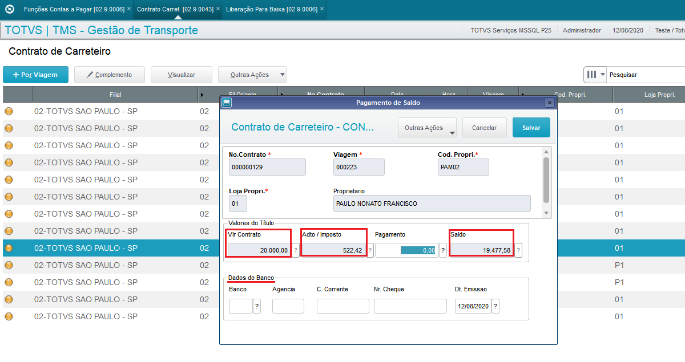
Task: Open date lookup beside Dt. Emissao
Action: point(495,306)
